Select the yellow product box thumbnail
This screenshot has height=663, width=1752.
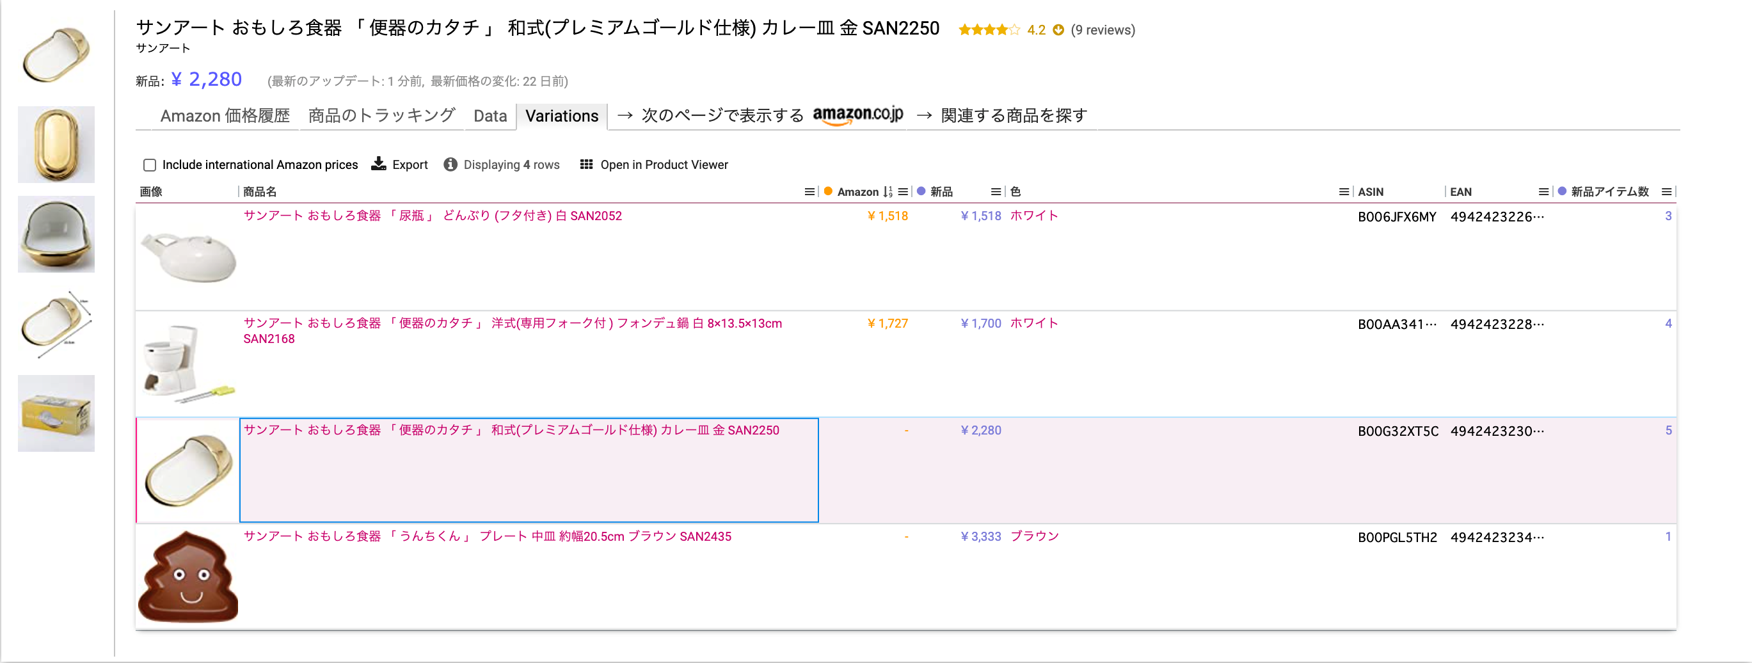(x=56, y=413)
